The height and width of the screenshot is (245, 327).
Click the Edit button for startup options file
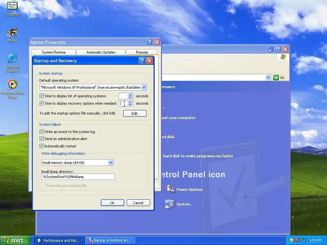(135, 113)
